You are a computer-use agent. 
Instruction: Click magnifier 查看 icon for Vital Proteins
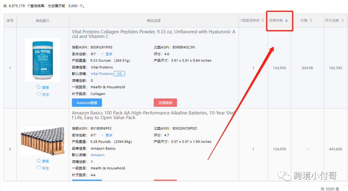[39, 87]
